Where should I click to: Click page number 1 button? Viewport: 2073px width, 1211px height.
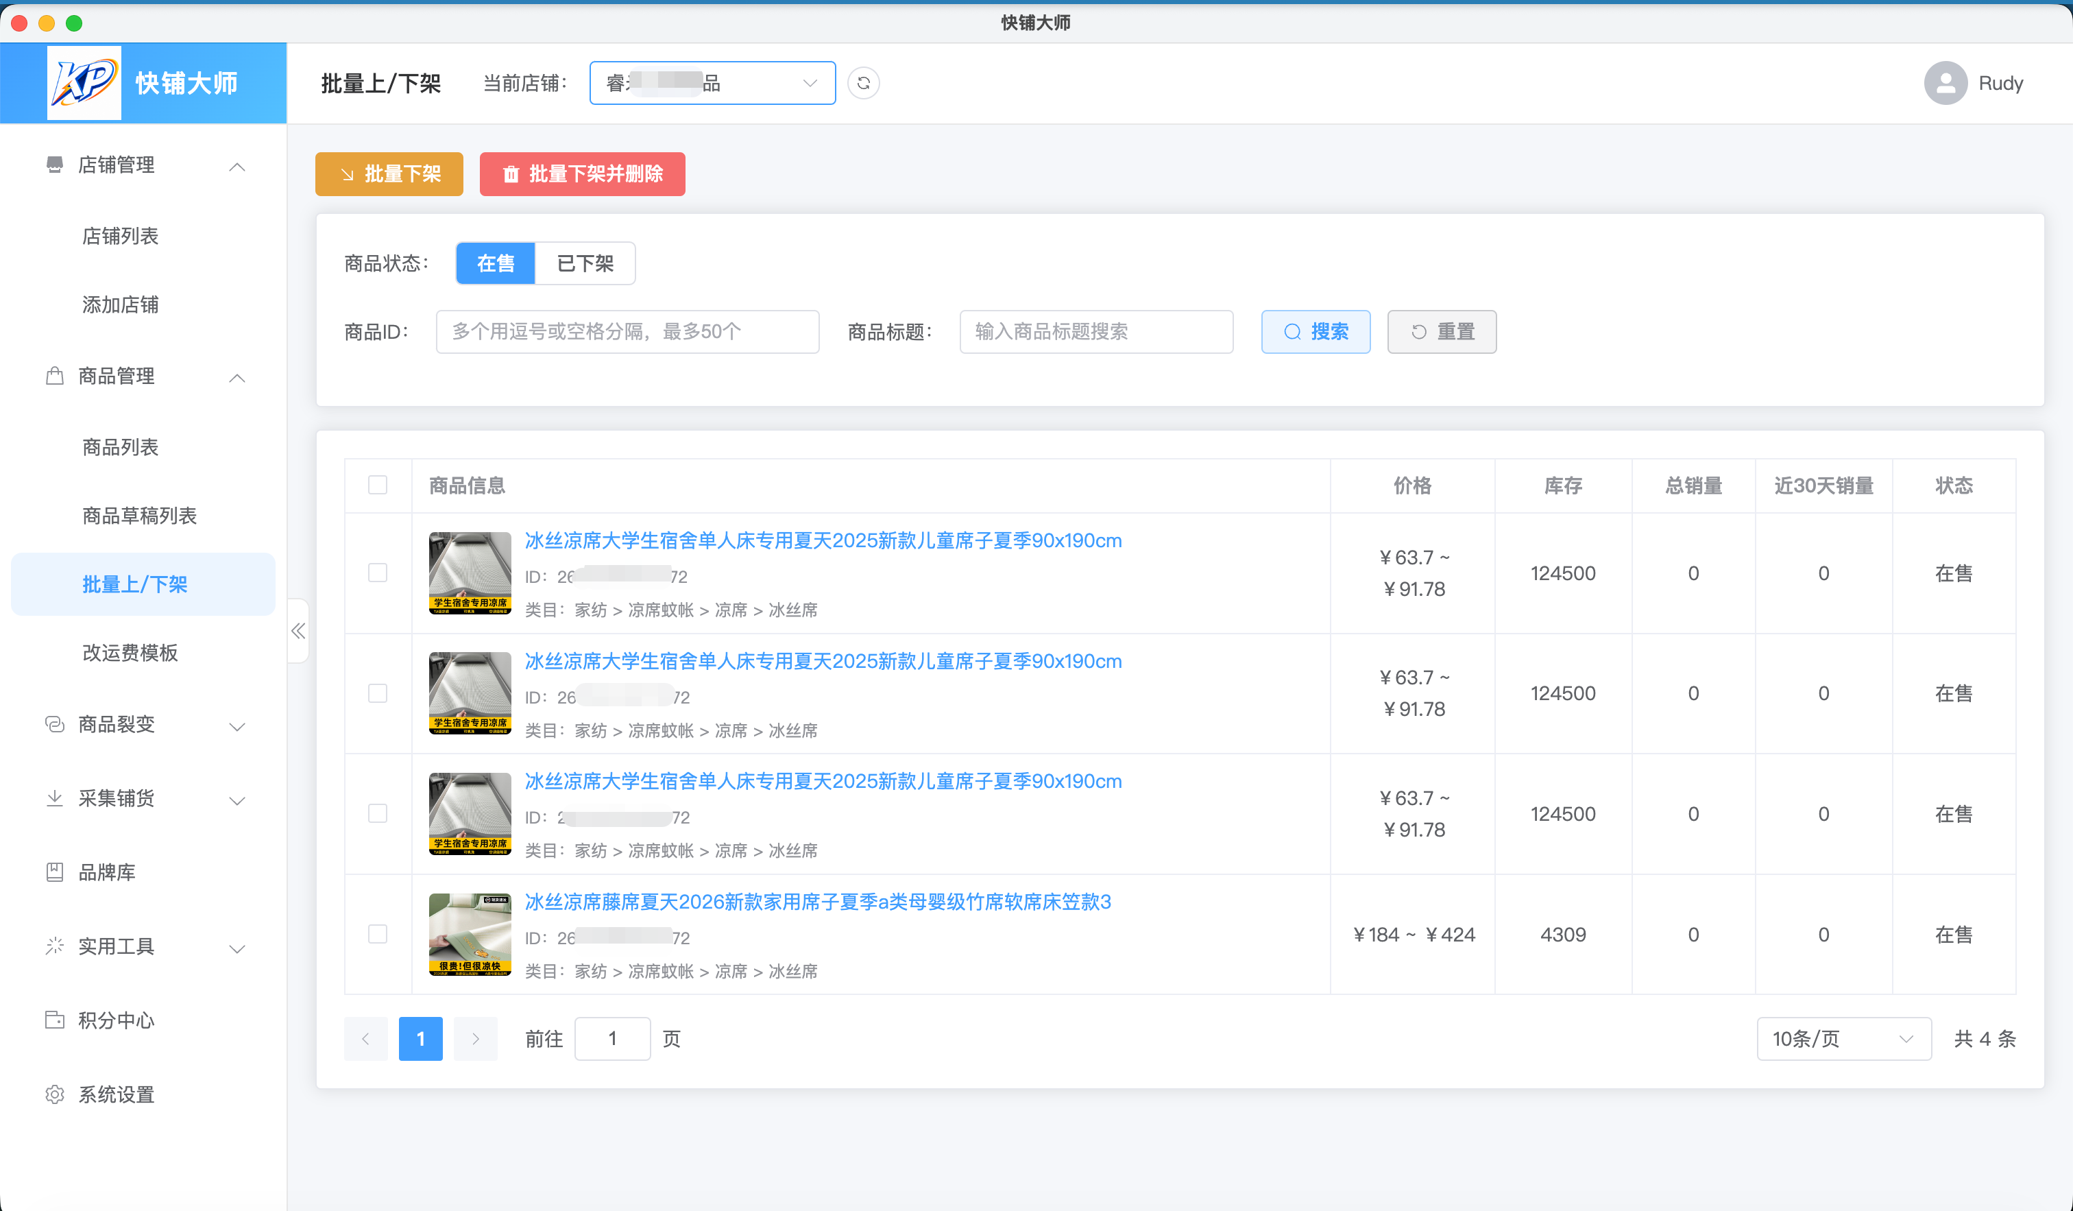tap(420, 1038)
